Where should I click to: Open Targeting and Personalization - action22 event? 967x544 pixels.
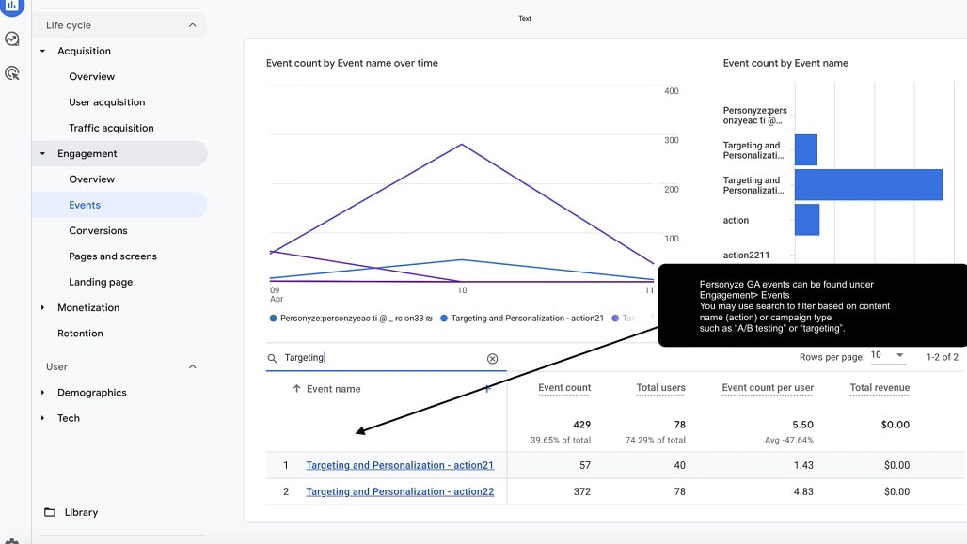[x=400, y=491]
